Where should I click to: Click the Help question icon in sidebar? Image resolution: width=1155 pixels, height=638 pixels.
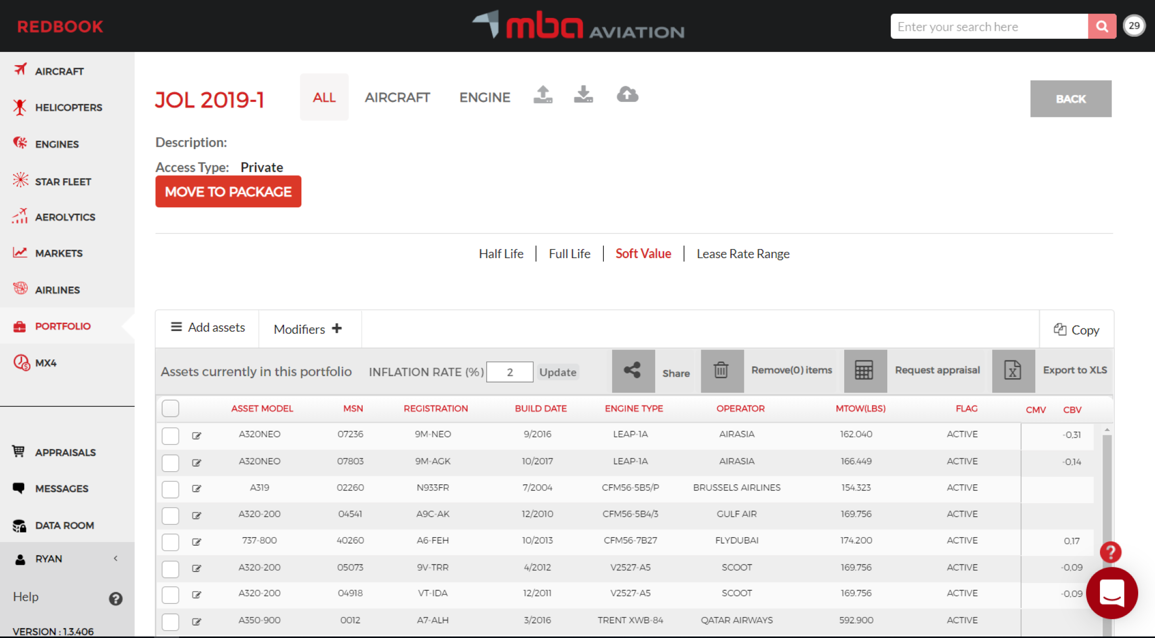pos(115,599)
